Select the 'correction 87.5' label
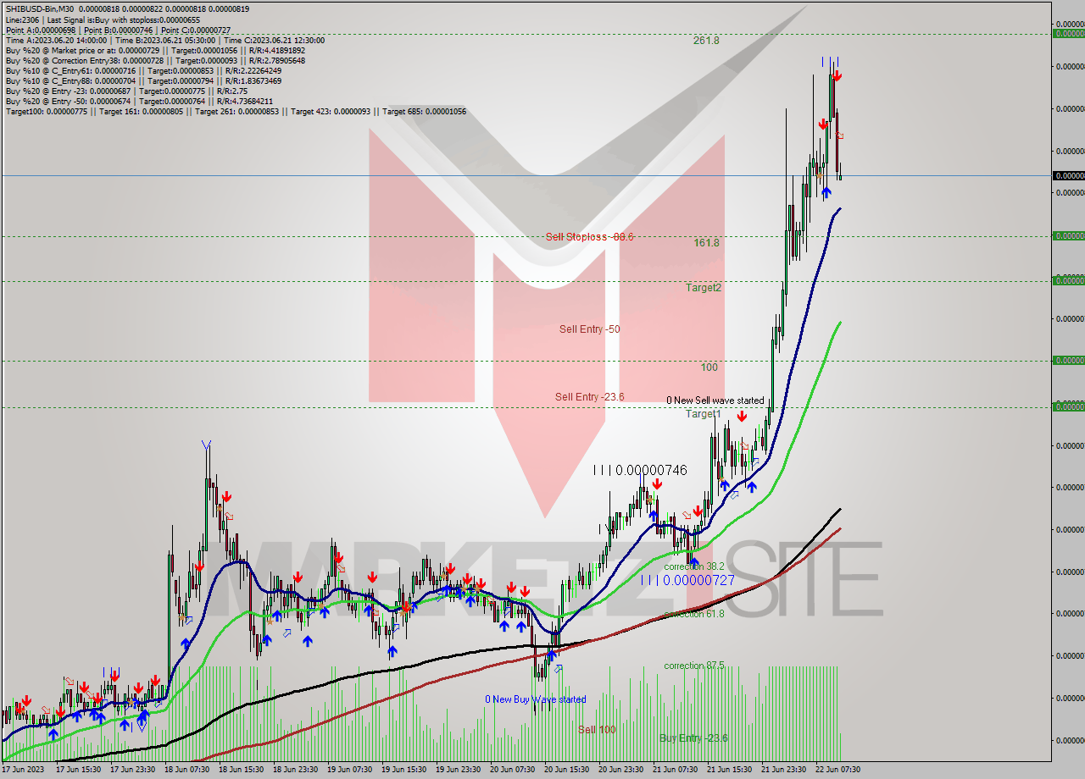 pos(693,666)
